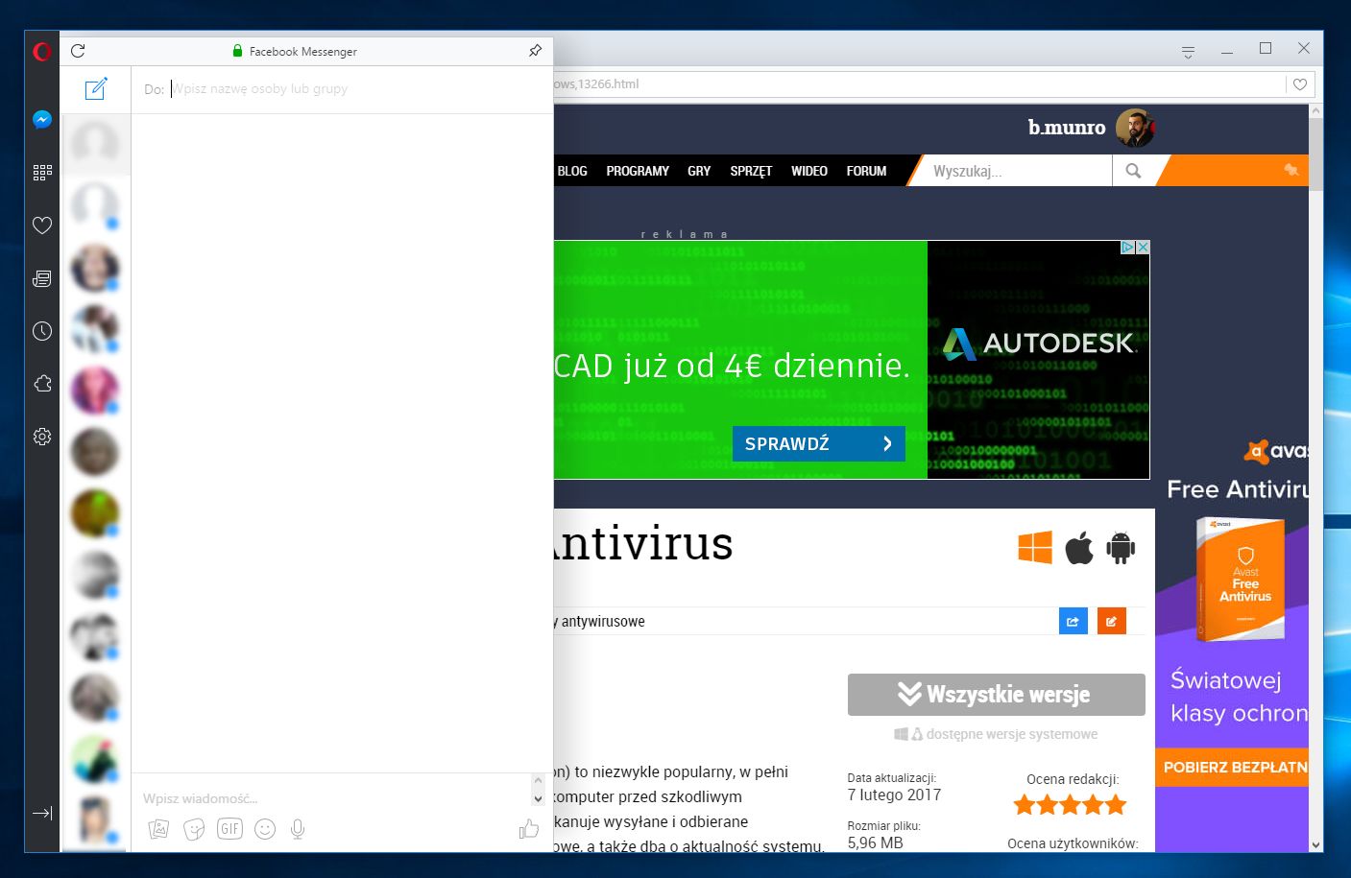The height and width of the screenshot is (878, 1351).
Task: Compose a new Messenger message
Action: pos(96,89)
